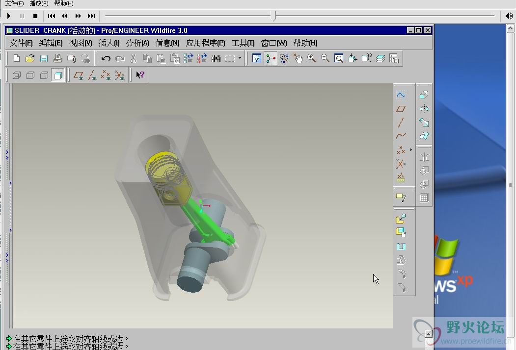
Task: Open the player's 播放(P) menu
Action: click(39, 3)
